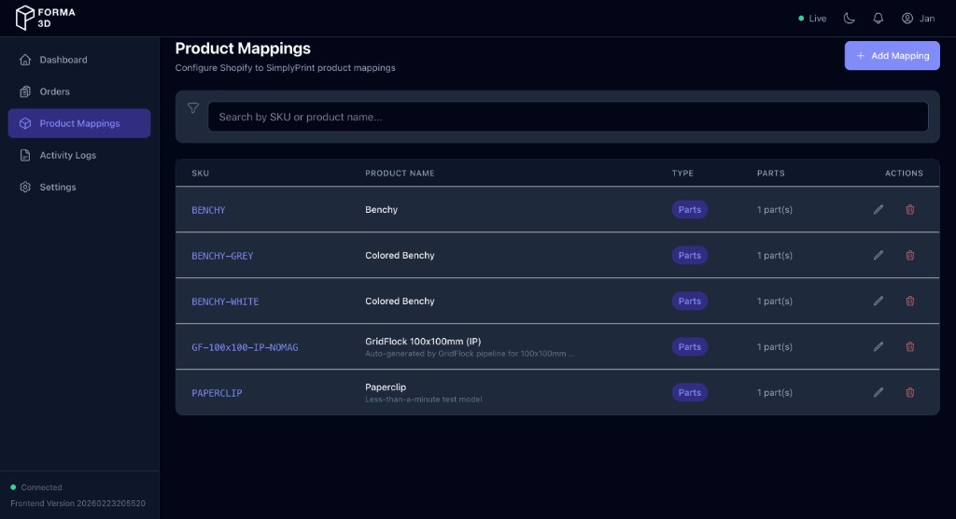The image size is (956, 519).
Task: Click the GF-100x100-IP-NOMAG SKU link
Action: click(x=245, y=347)
